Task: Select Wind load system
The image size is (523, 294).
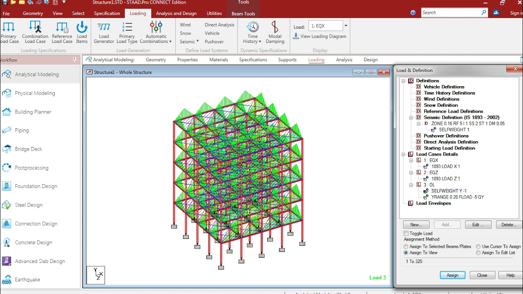Action: (x=185, y=25)
